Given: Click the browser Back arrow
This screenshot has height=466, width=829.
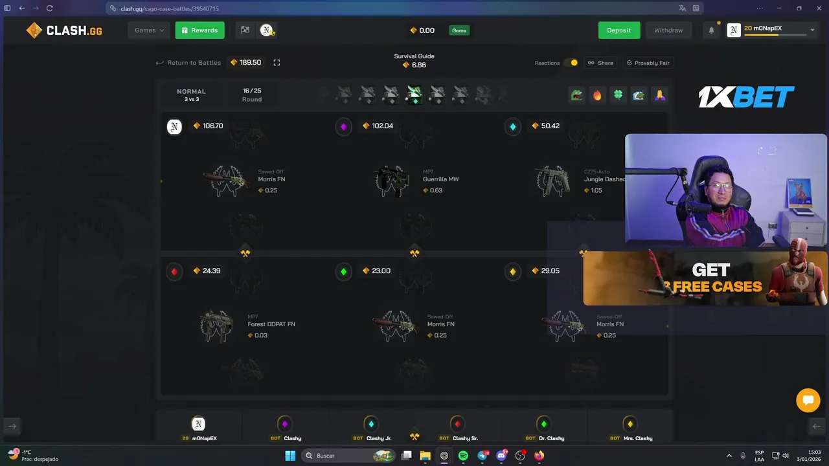Looking at the screenshot, I should coord(21,8).
